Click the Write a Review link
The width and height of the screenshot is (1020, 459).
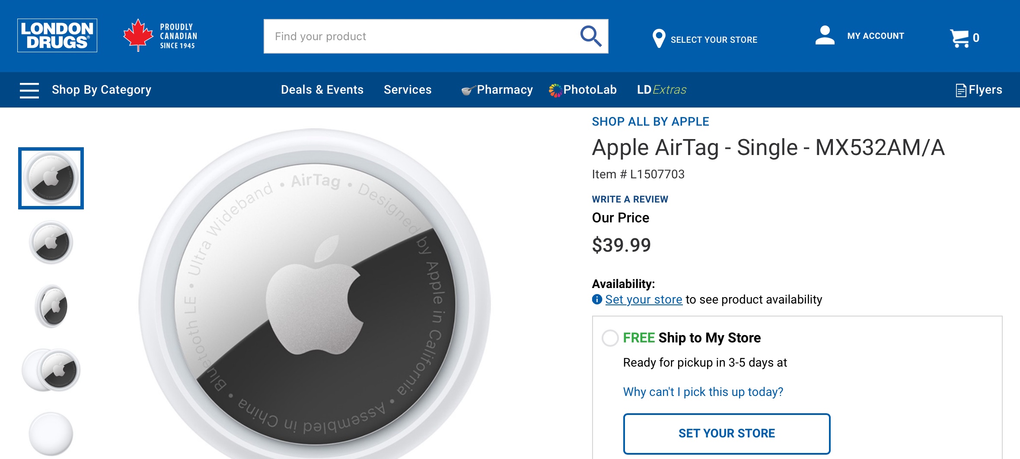pos(630,199)
